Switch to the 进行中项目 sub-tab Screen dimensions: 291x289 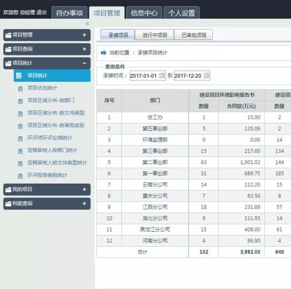tap(155, 35)
